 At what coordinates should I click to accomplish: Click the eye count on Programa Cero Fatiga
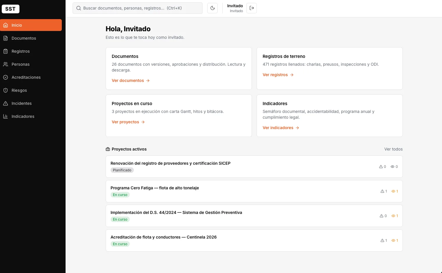tap(395, 191)
